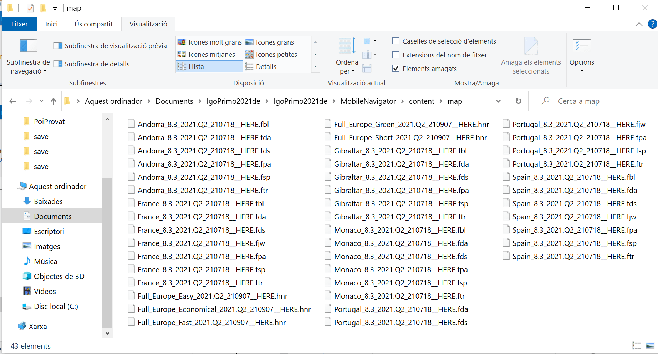This screenshot has height=354, width=658.
Task: Switch to large icons view in status bar
Action: [x=650, y=345]
